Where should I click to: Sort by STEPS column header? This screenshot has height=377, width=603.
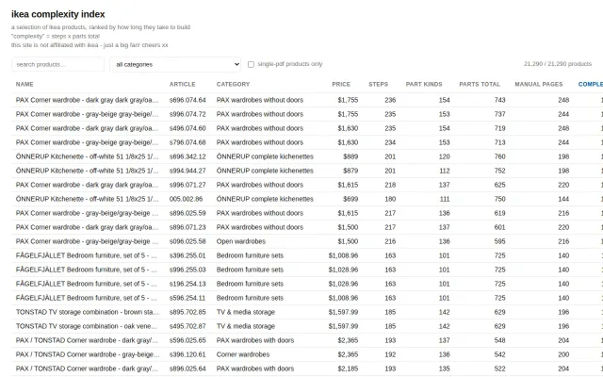(x=378, y=84)
